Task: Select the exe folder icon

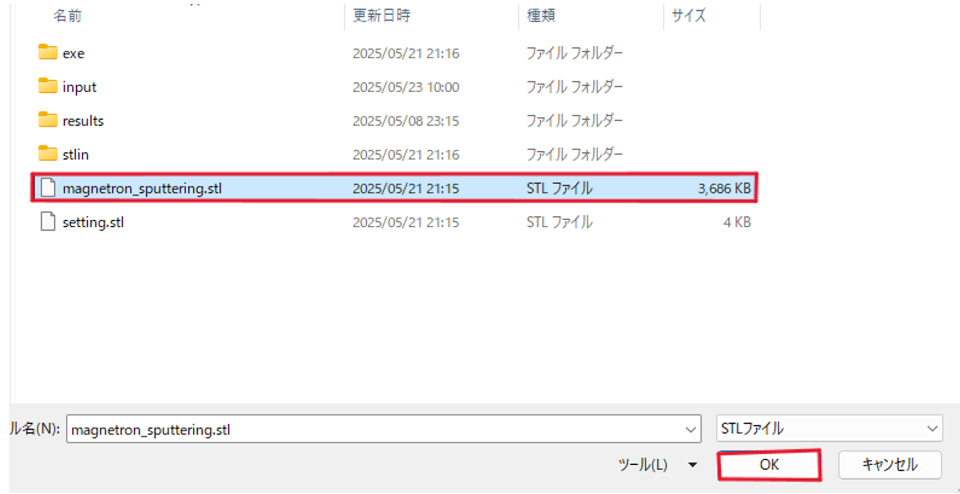Action: point(48,52)
